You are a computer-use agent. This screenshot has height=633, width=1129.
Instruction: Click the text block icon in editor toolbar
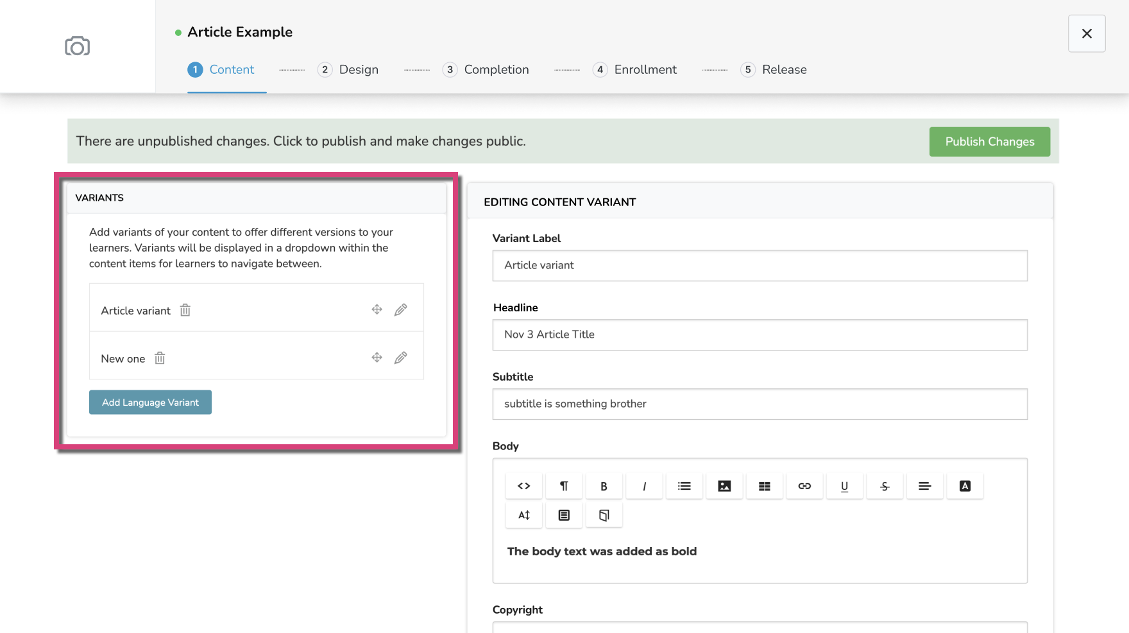[x=564, y=515]
